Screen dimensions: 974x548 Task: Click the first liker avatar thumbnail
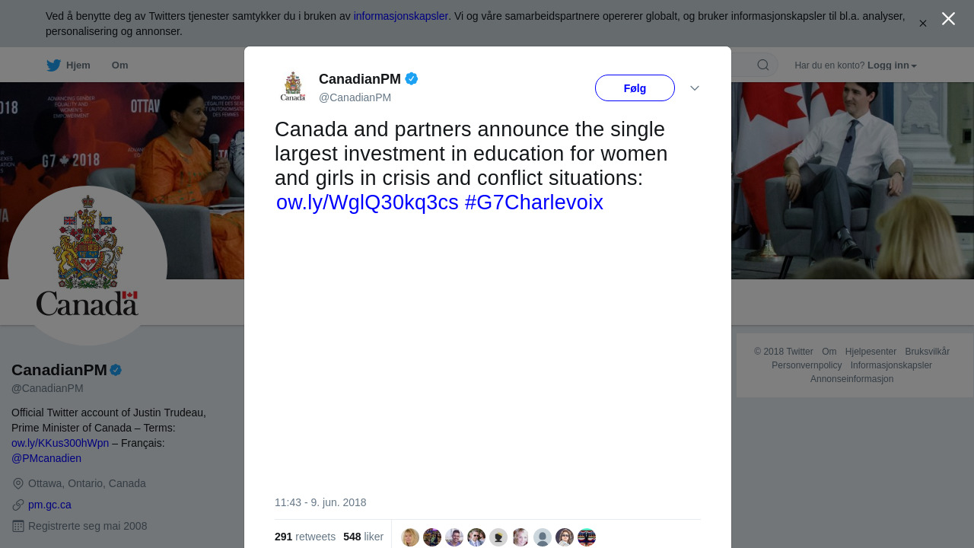(x=410, y=537)
